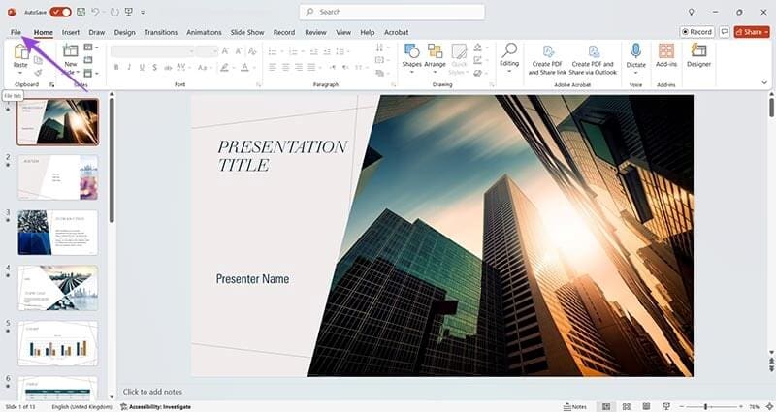Click the Undo arrow icon

(x=95, y=12)
